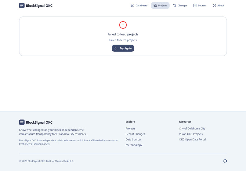Click the refresh icon inside Try Again

[116, 48]
